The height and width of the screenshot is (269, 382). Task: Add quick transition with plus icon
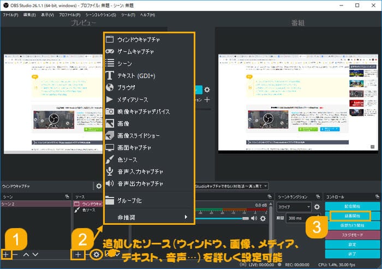pyautogui.click(x=207, y=100)
